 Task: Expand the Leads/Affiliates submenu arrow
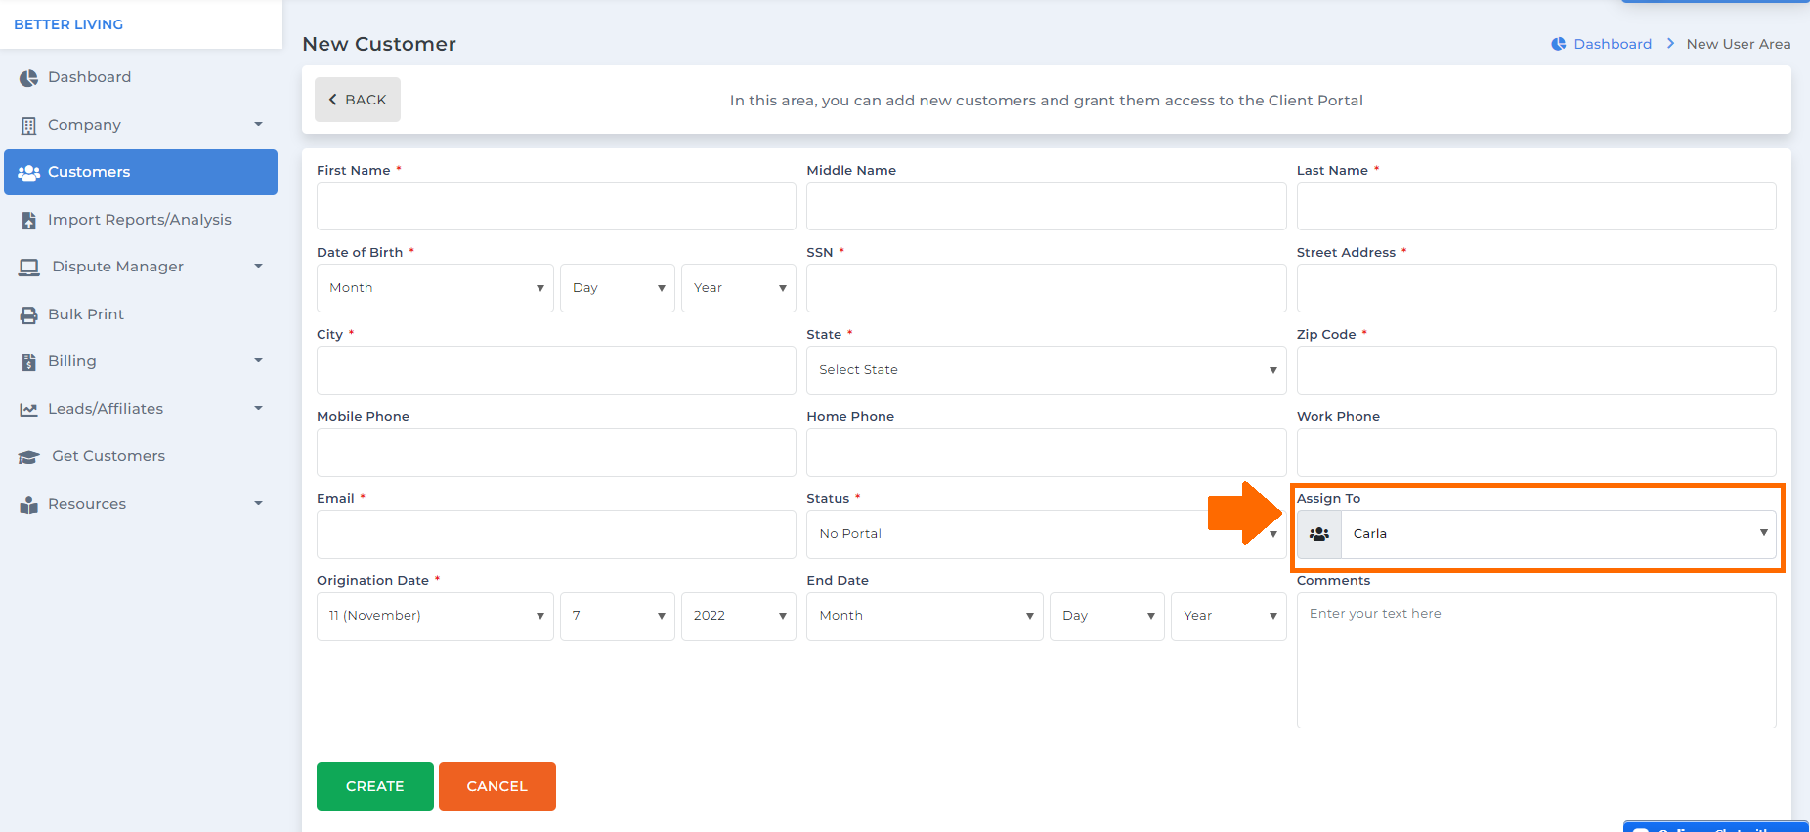(x=259, y=408)
